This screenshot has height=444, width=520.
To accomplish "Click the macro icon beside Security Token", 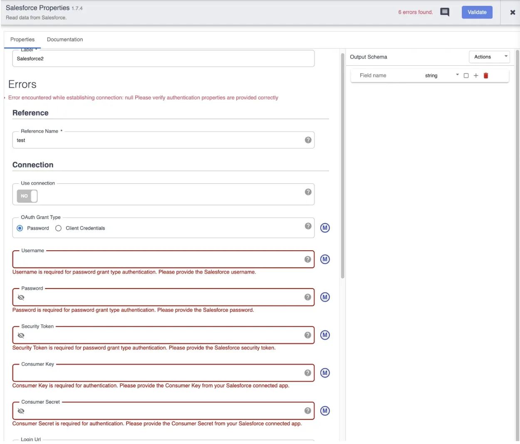I will tap(325, 335).
